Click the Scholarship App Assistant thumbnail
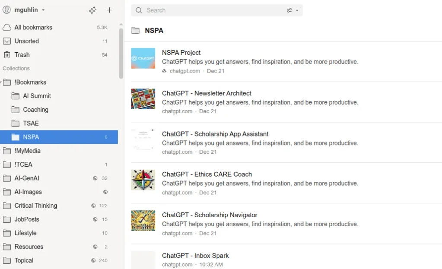The height and width of the screenshot is (269, 442). point(143,140)
